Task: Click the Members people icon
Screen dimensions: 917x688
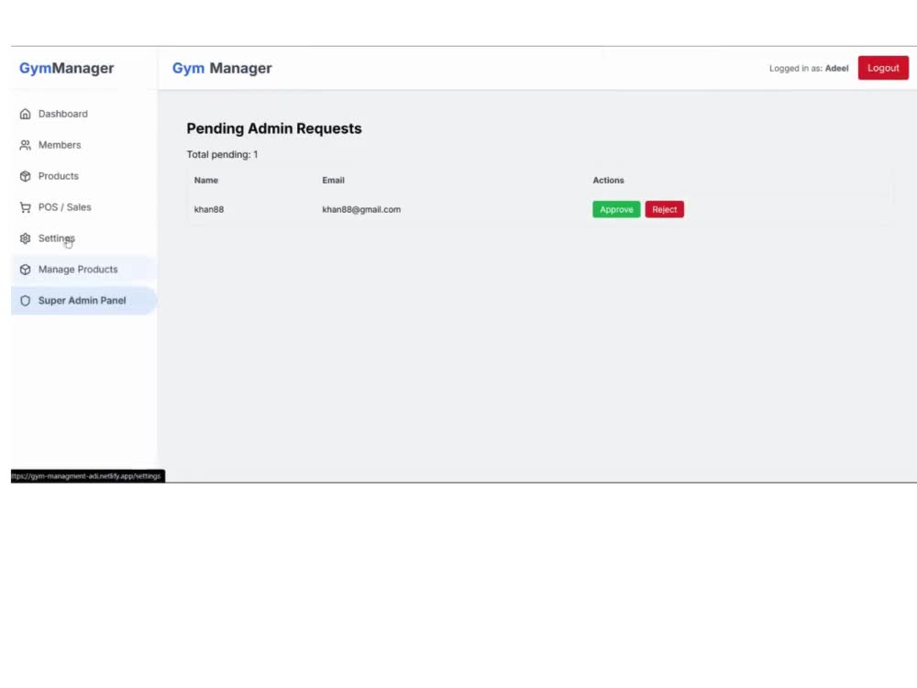Action: (x=25, y=145)
